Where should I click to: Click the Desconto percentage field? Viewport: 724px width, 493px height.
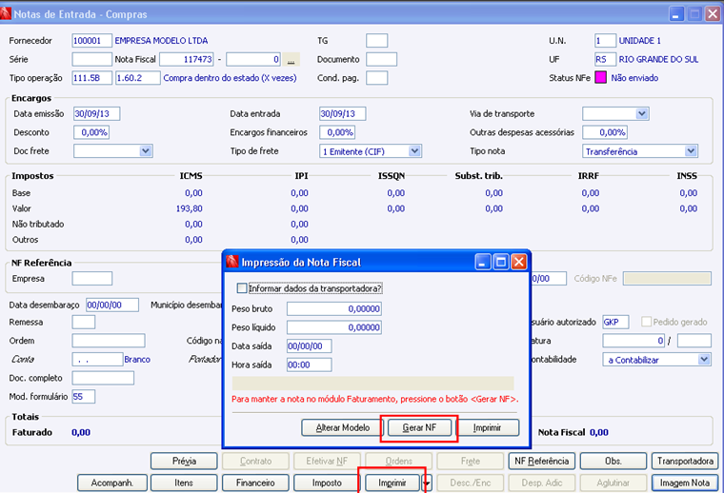91,132
